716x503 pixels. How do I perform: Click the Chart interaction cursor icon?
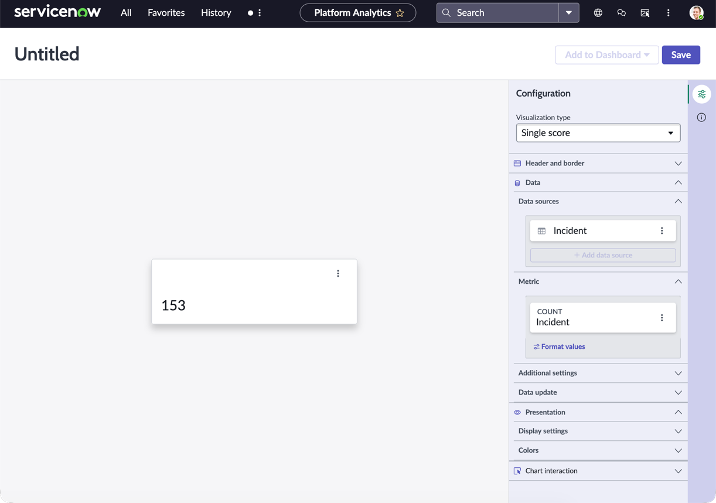[x=517, y=471]
